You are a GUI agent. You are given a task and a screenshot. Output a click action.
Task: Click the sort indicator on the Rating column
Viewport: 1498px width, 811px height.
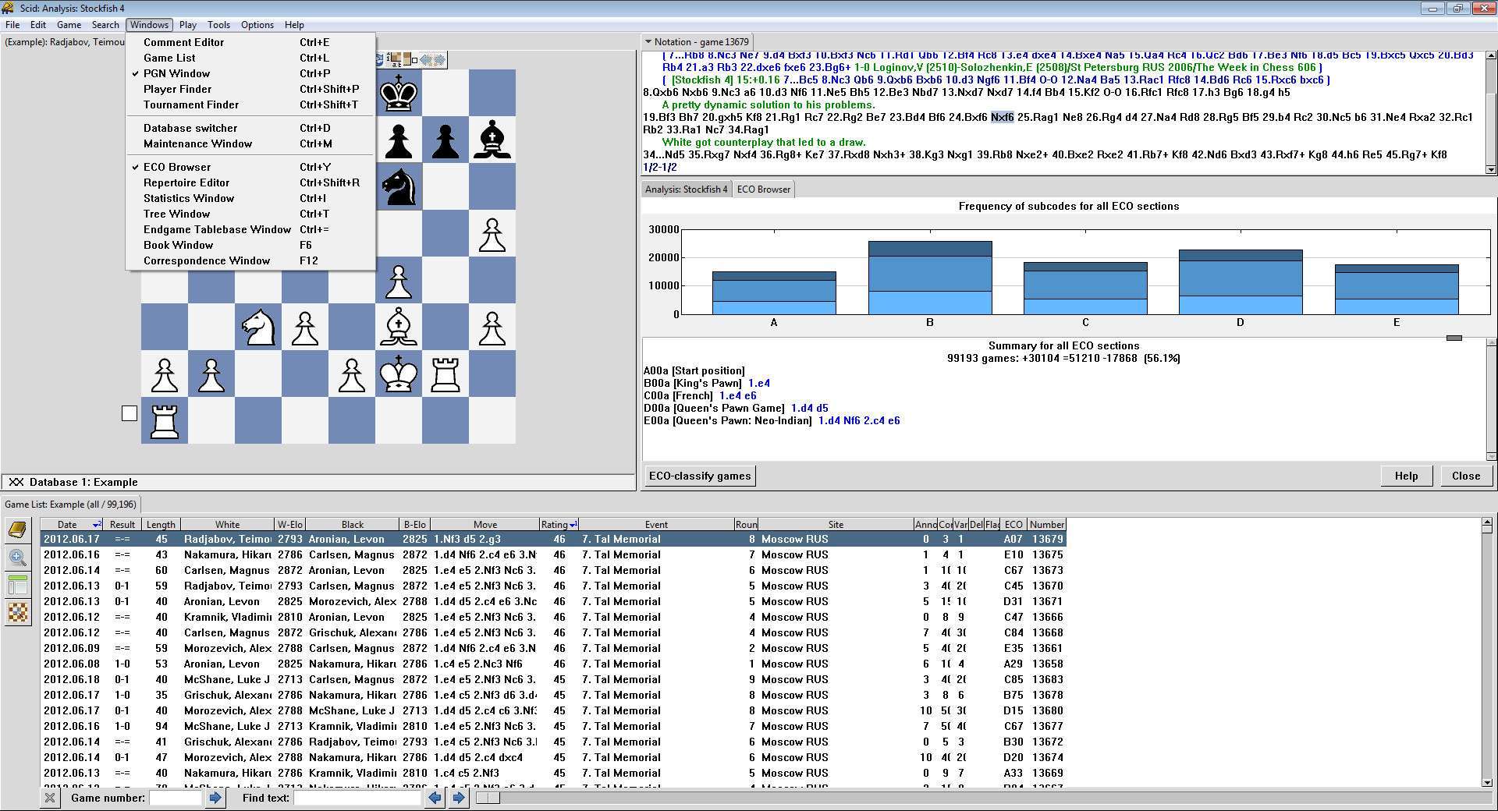(573, 524)
